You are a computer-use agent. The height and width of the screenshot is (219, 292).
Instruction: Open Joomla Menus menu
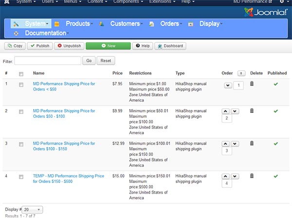(73, 1)
